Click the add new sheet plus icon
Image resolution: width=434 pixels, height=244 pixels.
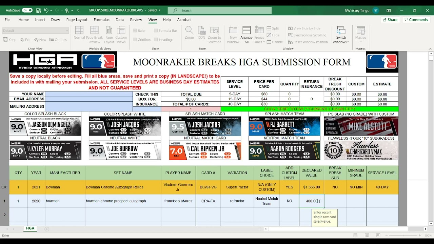(x=47, y=229)
